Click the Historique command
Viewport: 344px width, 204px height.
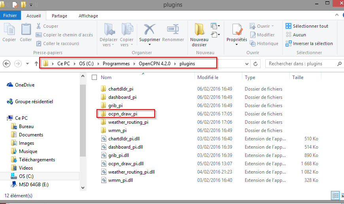(x=264, y=43)
